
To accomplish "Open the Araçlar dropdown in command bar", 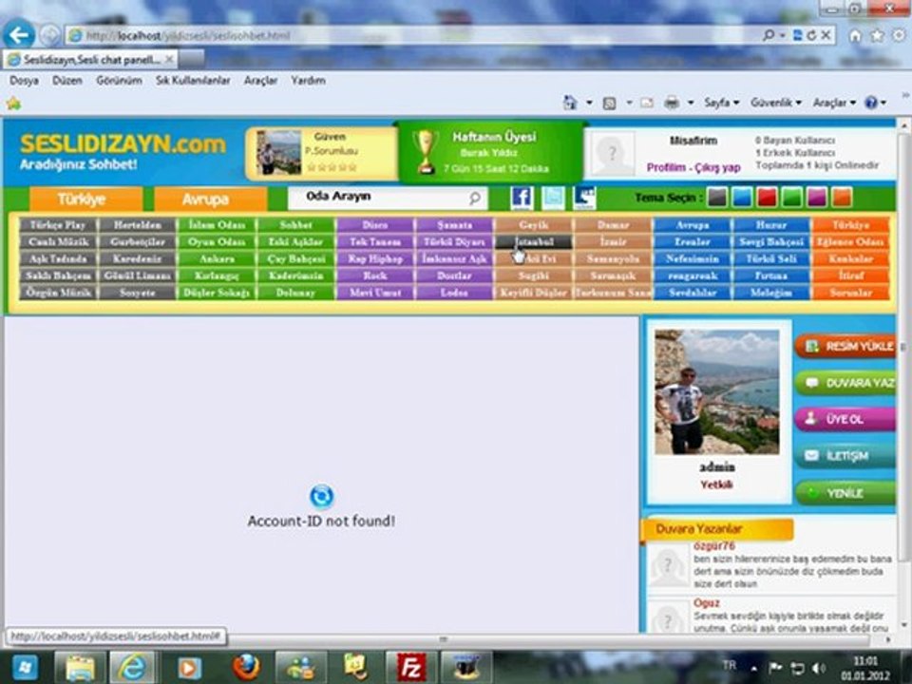I will (x=834, y=103).
